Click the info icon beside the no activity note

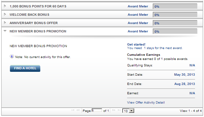click(12, 56)
